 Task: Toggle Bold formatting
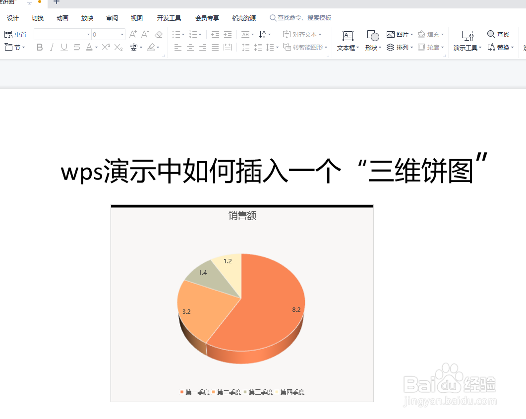pyautogui.click(x=40, y=47)
